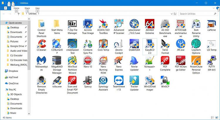Switch to the View ribbon tab
This screenshot has width=220, height=120.
pyautogui.click(x=37, y=8)
